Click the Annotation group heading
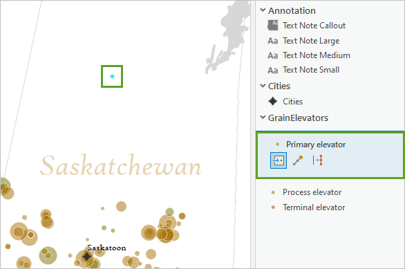405x269 pixels. tap(292, 10)
